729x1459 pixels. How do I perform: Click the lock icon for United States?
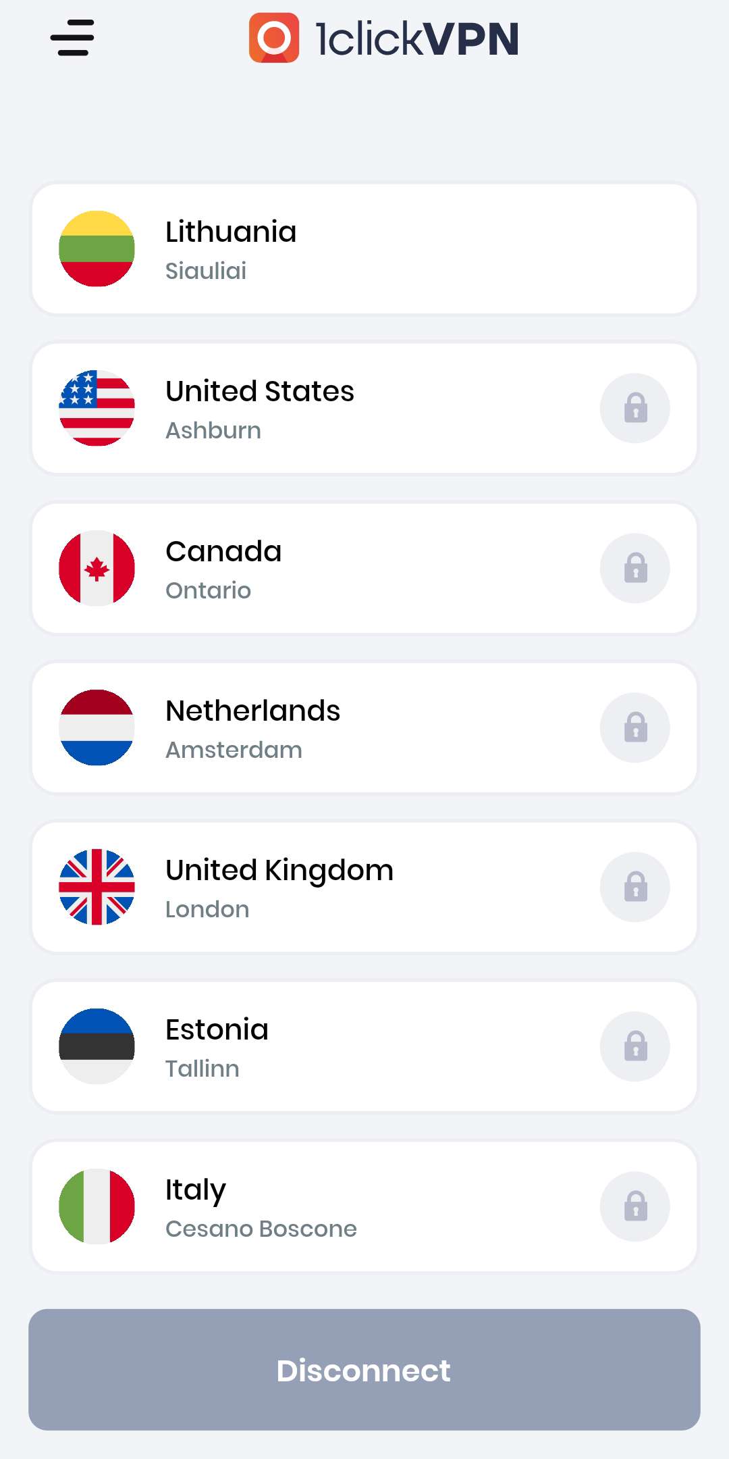click(x=634, y=408)
